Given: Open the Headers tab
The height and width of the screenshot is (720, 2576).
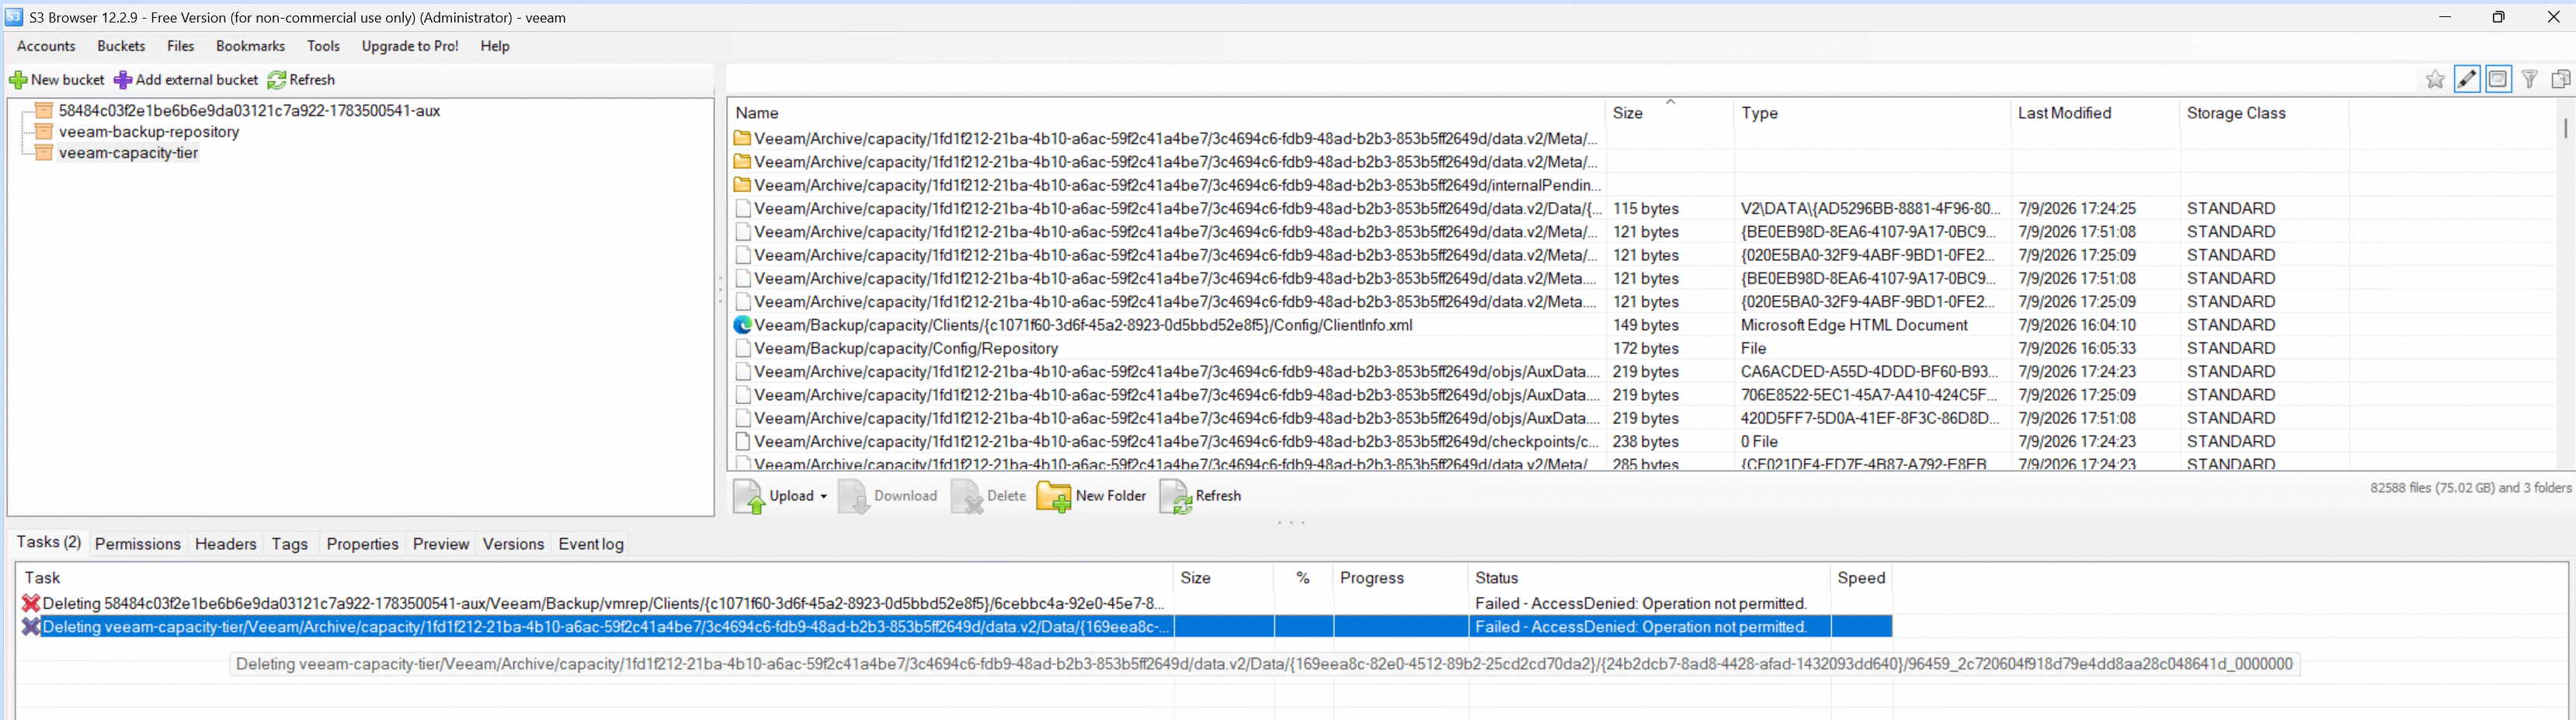Looking at the screenshot, I should point(226,544).
